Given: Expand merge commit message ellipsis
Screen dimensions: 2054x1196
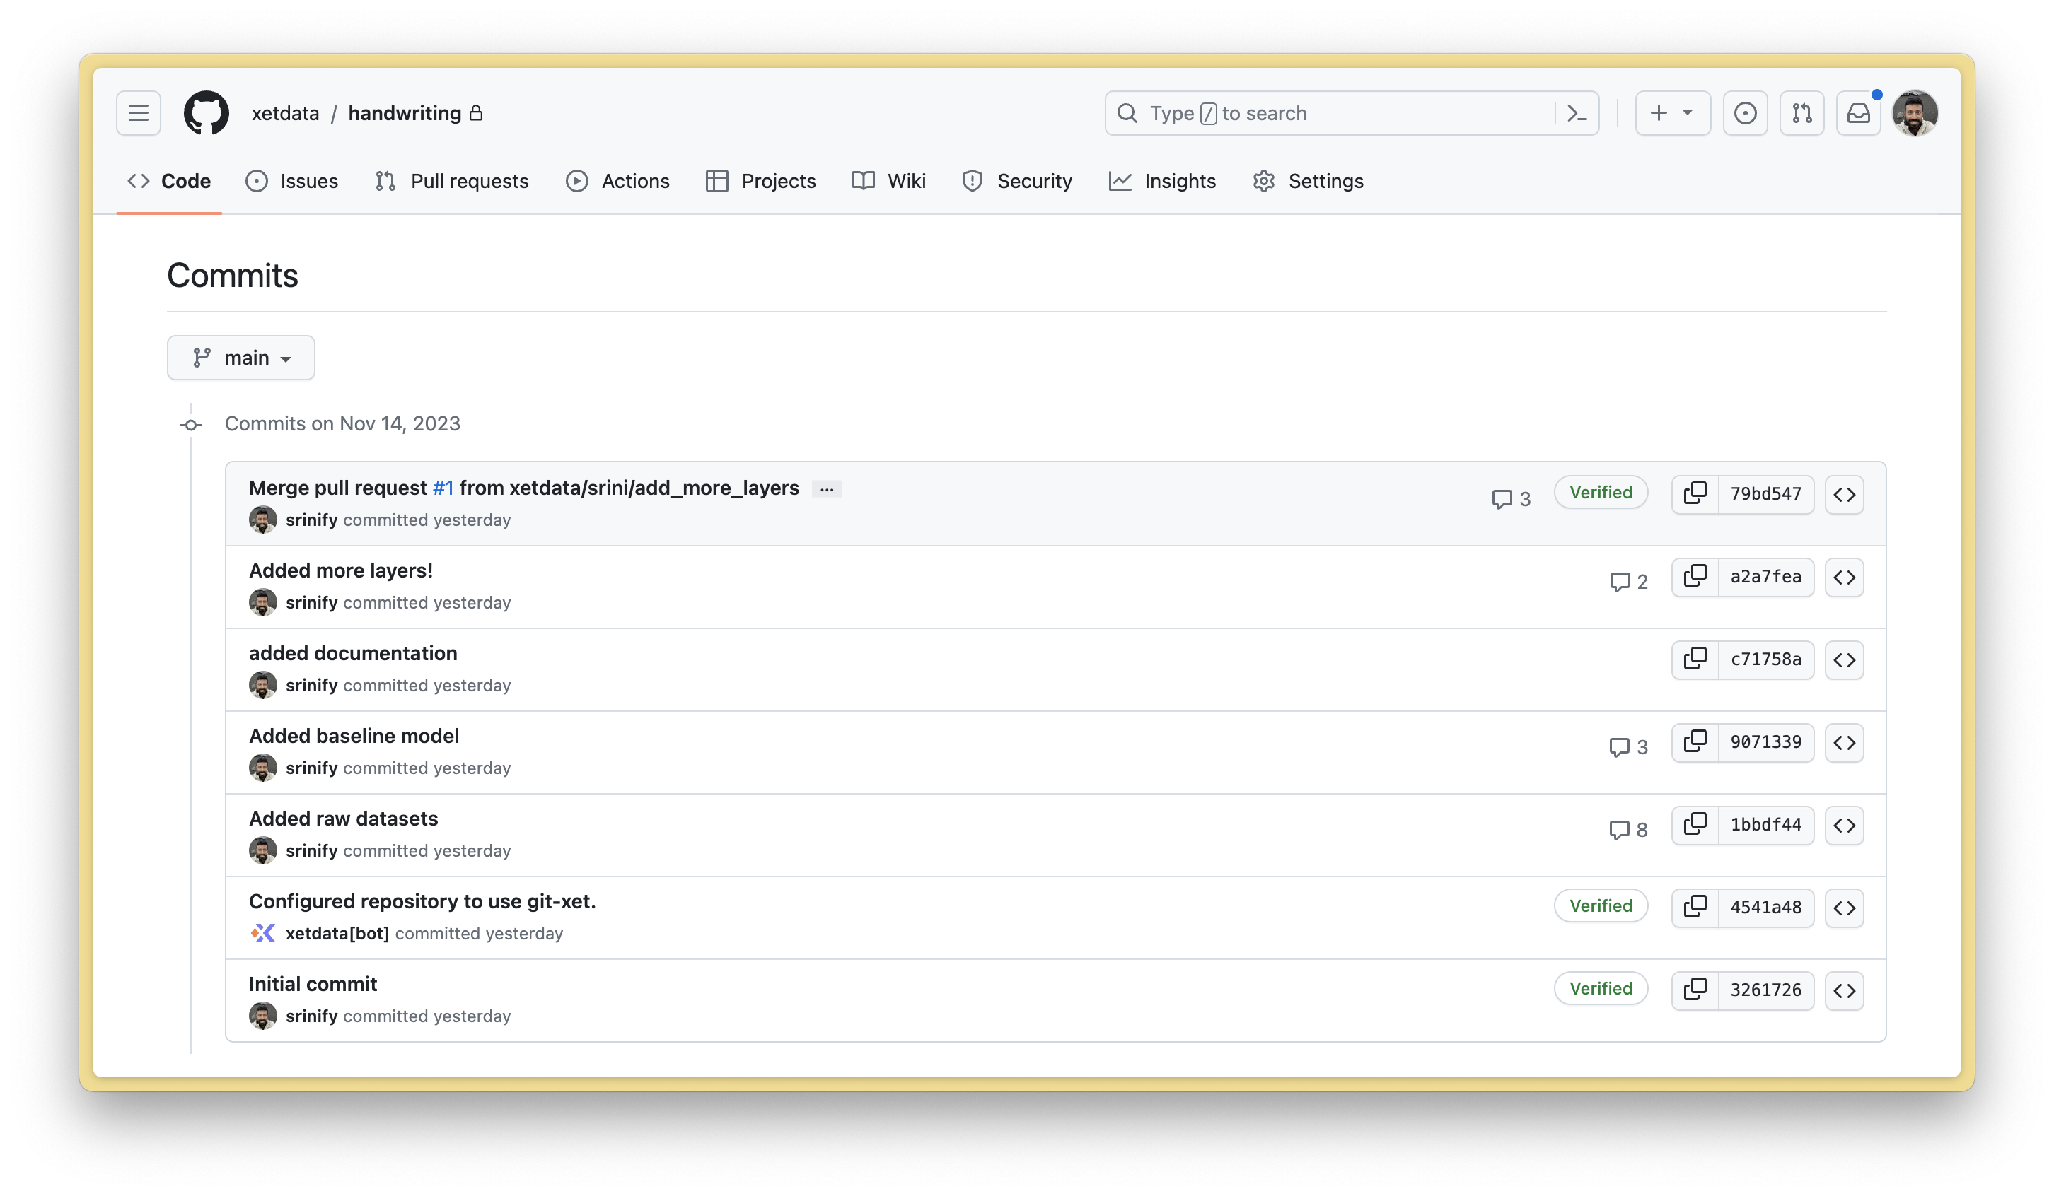Looking at the screenshot, I should (x=827, y=489).
